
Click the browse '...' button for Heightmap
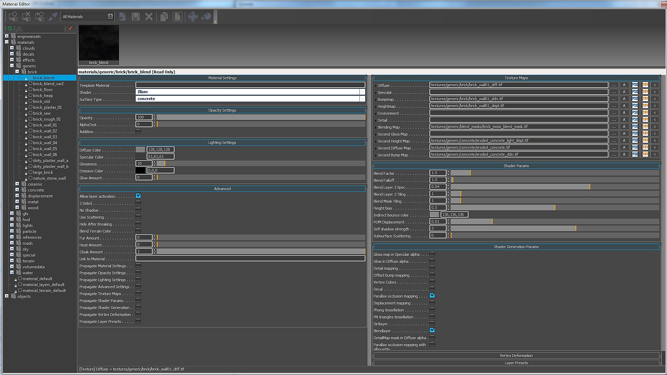click(x=614, y=106)
